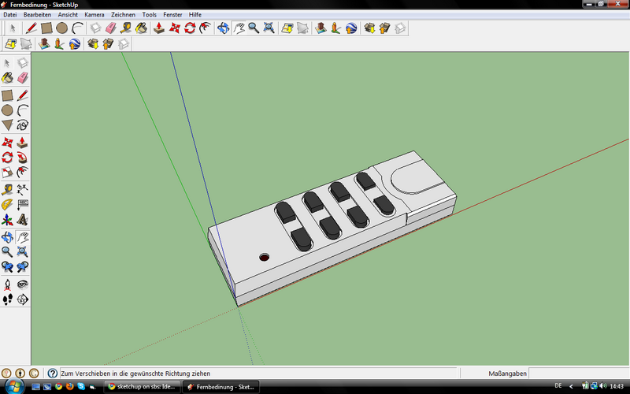Select the Line pencil tool in top toolbar
The height and width of the screenshot is (394, 630).
pyautogui.click(x=30, y=28)
